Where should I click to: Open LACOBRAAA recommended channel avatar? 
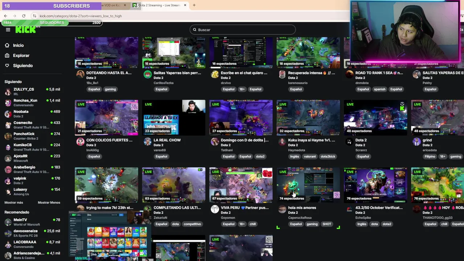[8, 244]
